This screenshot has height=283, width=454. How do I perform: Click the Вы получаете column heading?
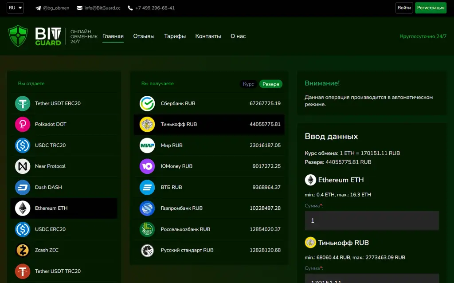coord(157,84)
